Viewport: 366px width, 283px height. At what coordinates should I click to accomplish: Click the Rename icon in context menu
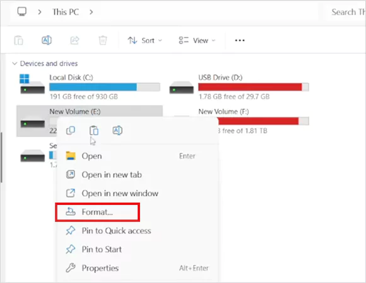pyautogui.click(x=117, y=130)
